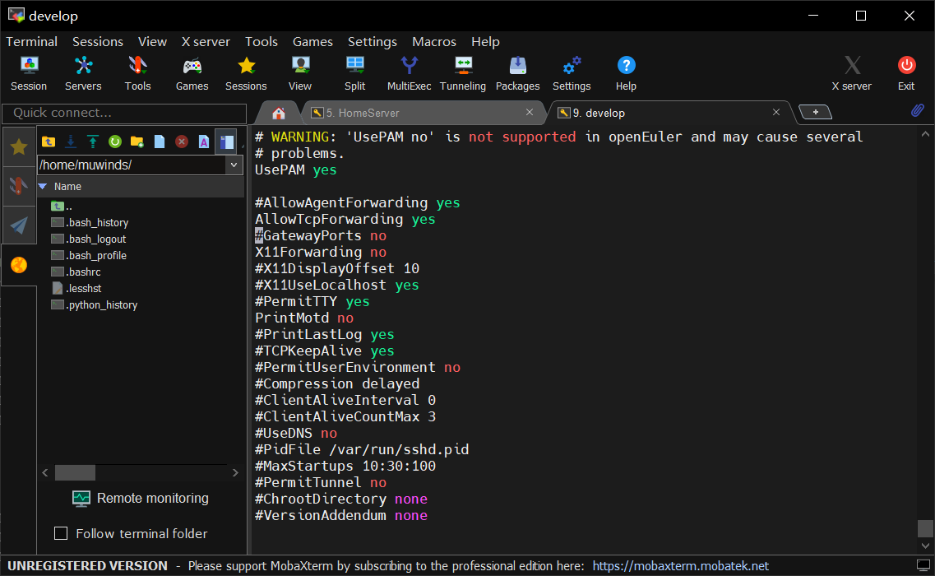Click the file list horizontal scrollbar
The image size is (935, 576).
tap(75, 472)
